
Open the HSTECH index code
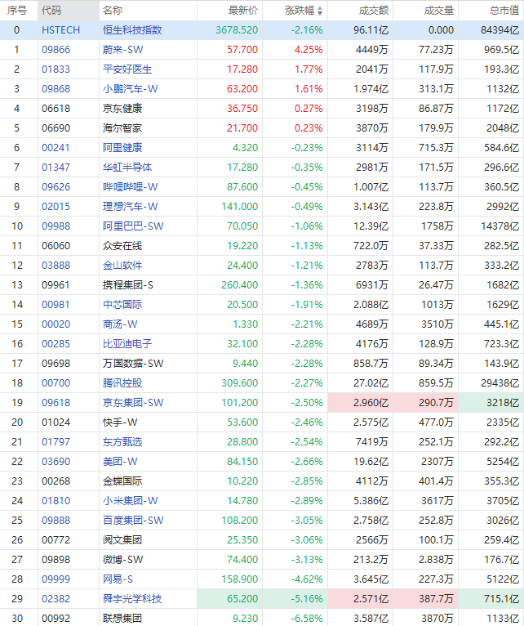(x=60, y=30)
